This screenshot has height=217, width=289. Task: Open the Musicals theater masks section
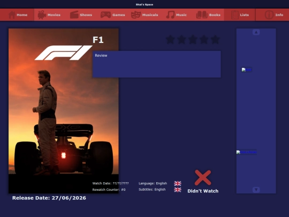tap(144, 15)
